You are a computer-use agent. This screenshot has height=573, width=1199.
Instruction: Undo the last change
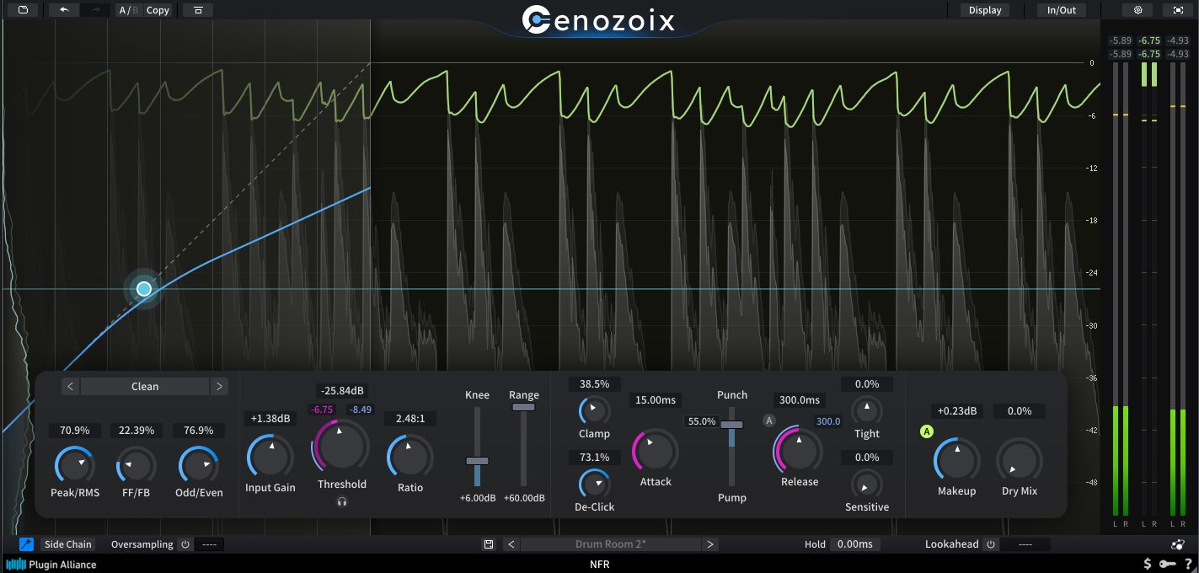[64, 10]
